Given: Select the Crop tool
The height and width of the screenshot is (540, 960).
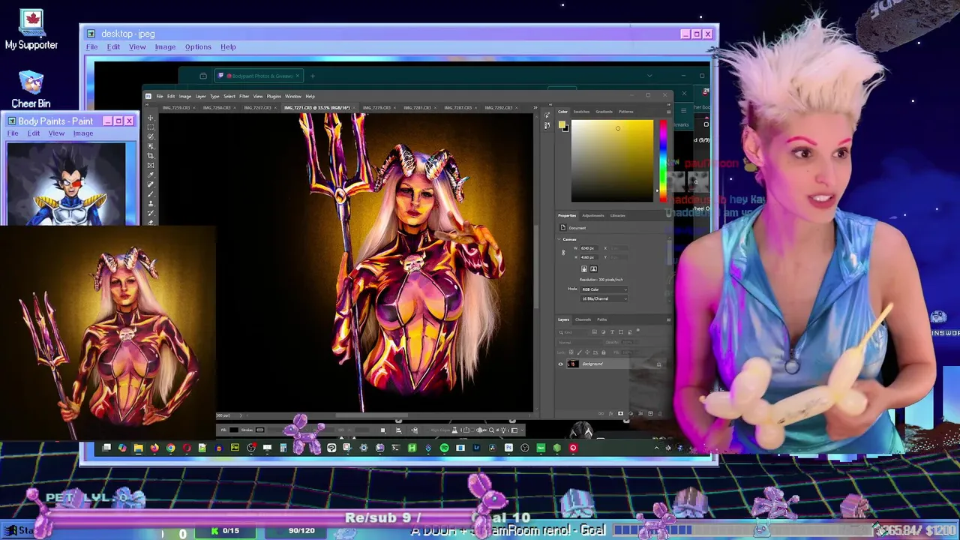Looking at the screenshot, I should (151, 155).
